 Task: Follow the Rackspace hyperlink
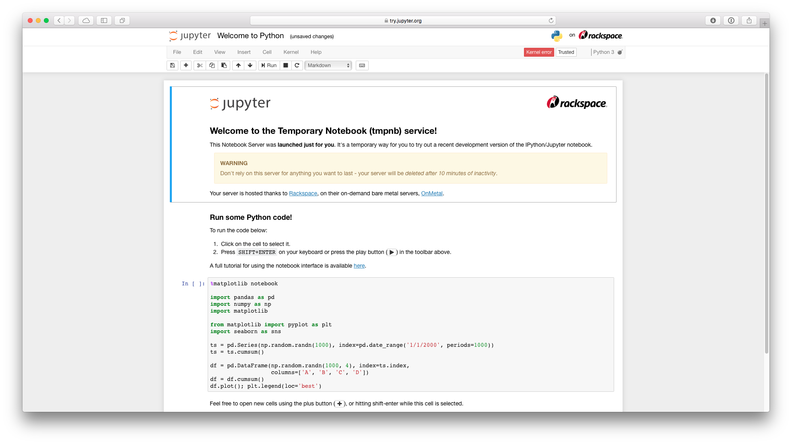(303, 194)
